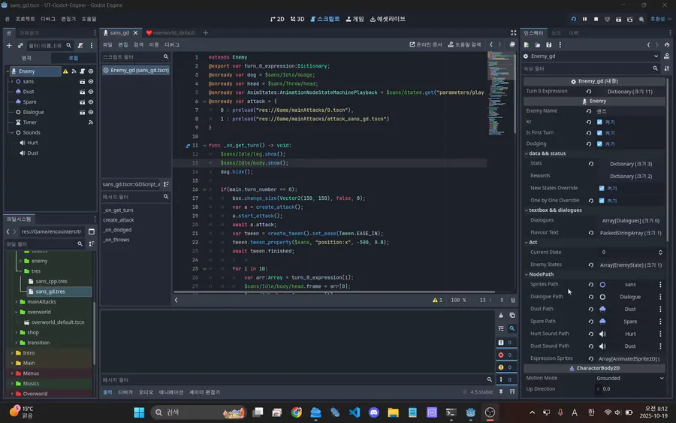676x423 pixels.
Task: Toggle output search filter visibility
Action: 512,328
